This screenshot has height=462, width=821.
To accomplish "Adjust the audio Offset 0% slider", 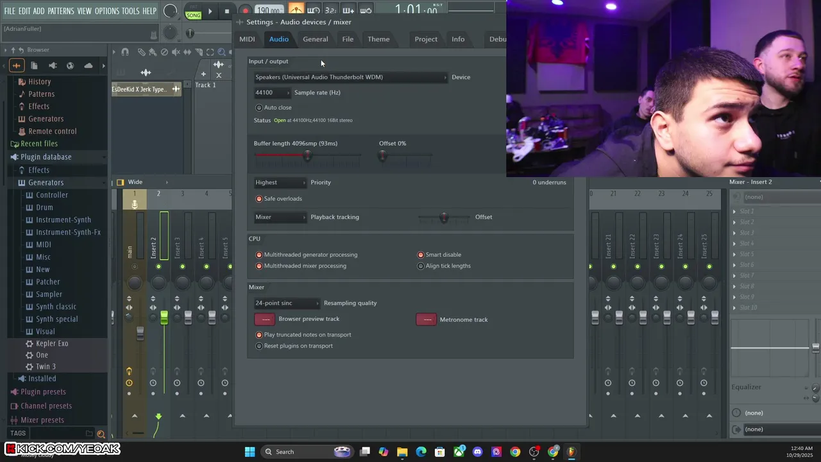I will click(x=383, y=156).
